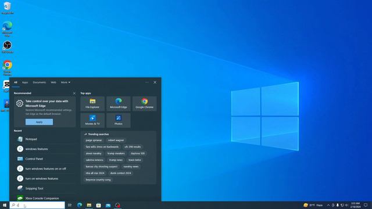Open the taskbar clock and date
The image size is (372, 209).
[355, 205]
